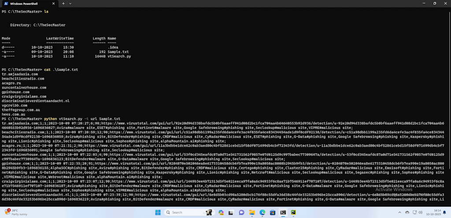Restore down the PowerShell window

435,4
